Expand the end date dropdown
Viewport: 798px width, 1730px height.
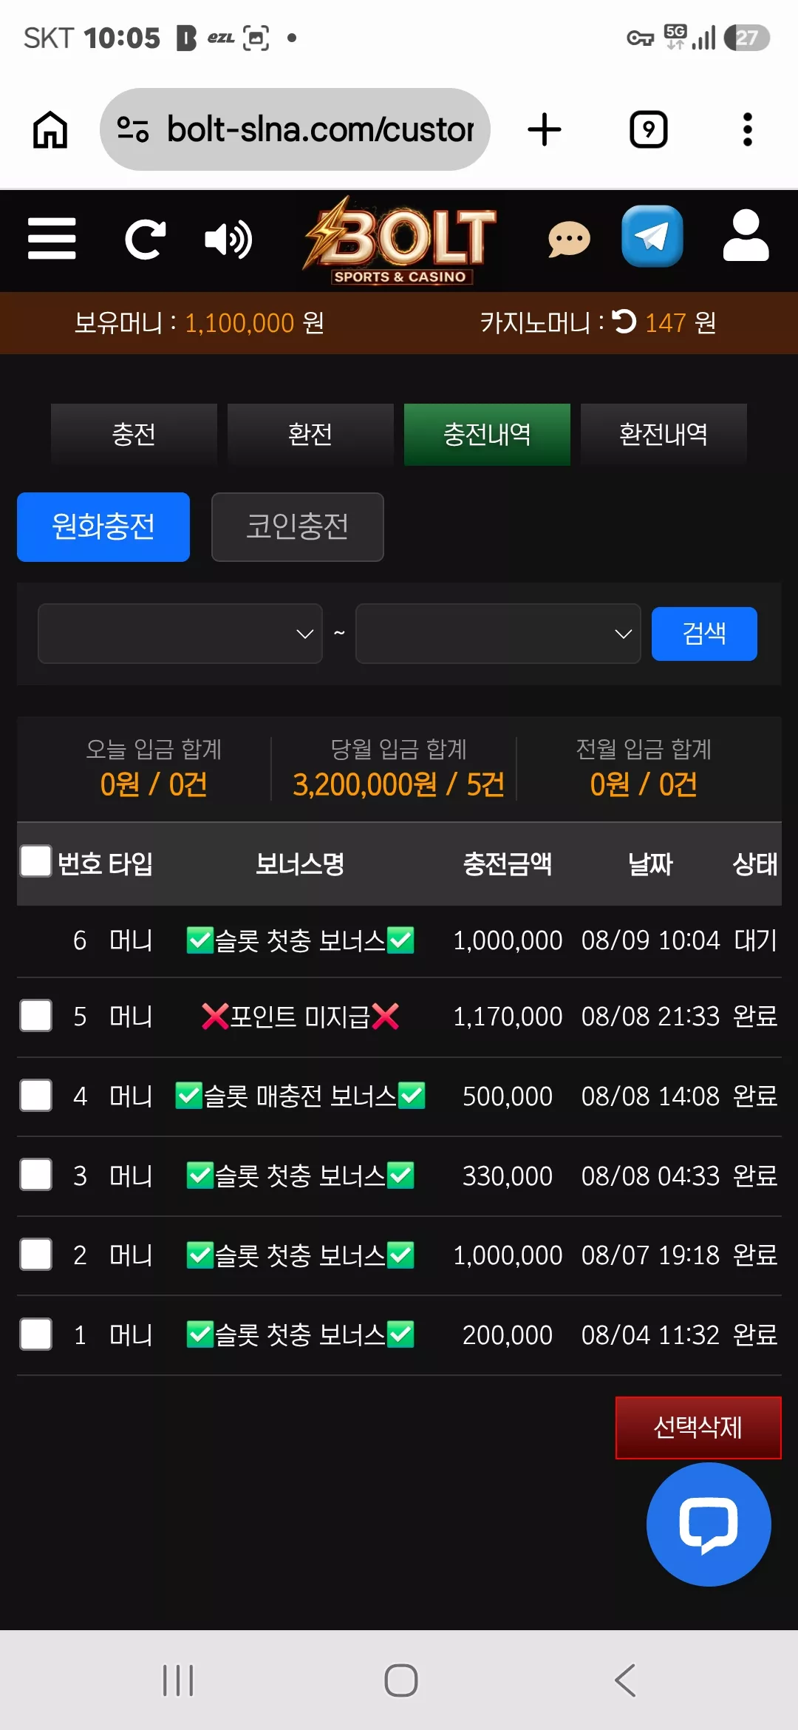tap(498, 634)
